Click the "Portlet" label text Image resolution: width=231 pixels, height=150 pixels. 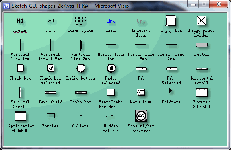(x=50, y=126)
